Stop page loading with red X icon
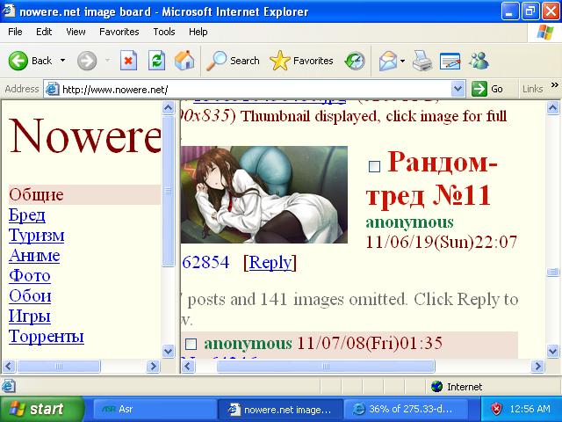Image resolution: width=562 pixels, height=422 pixels. [128, 61]
